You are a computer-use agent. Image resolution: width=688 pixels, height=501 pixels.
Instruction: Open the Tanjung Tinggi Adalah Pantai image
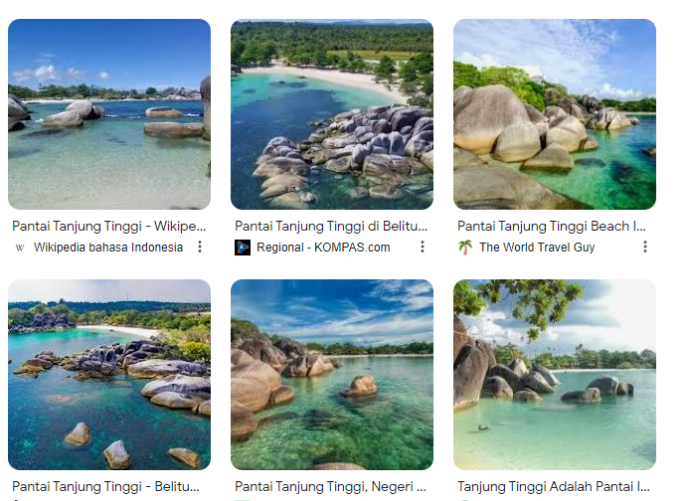(x=555, y=375)
